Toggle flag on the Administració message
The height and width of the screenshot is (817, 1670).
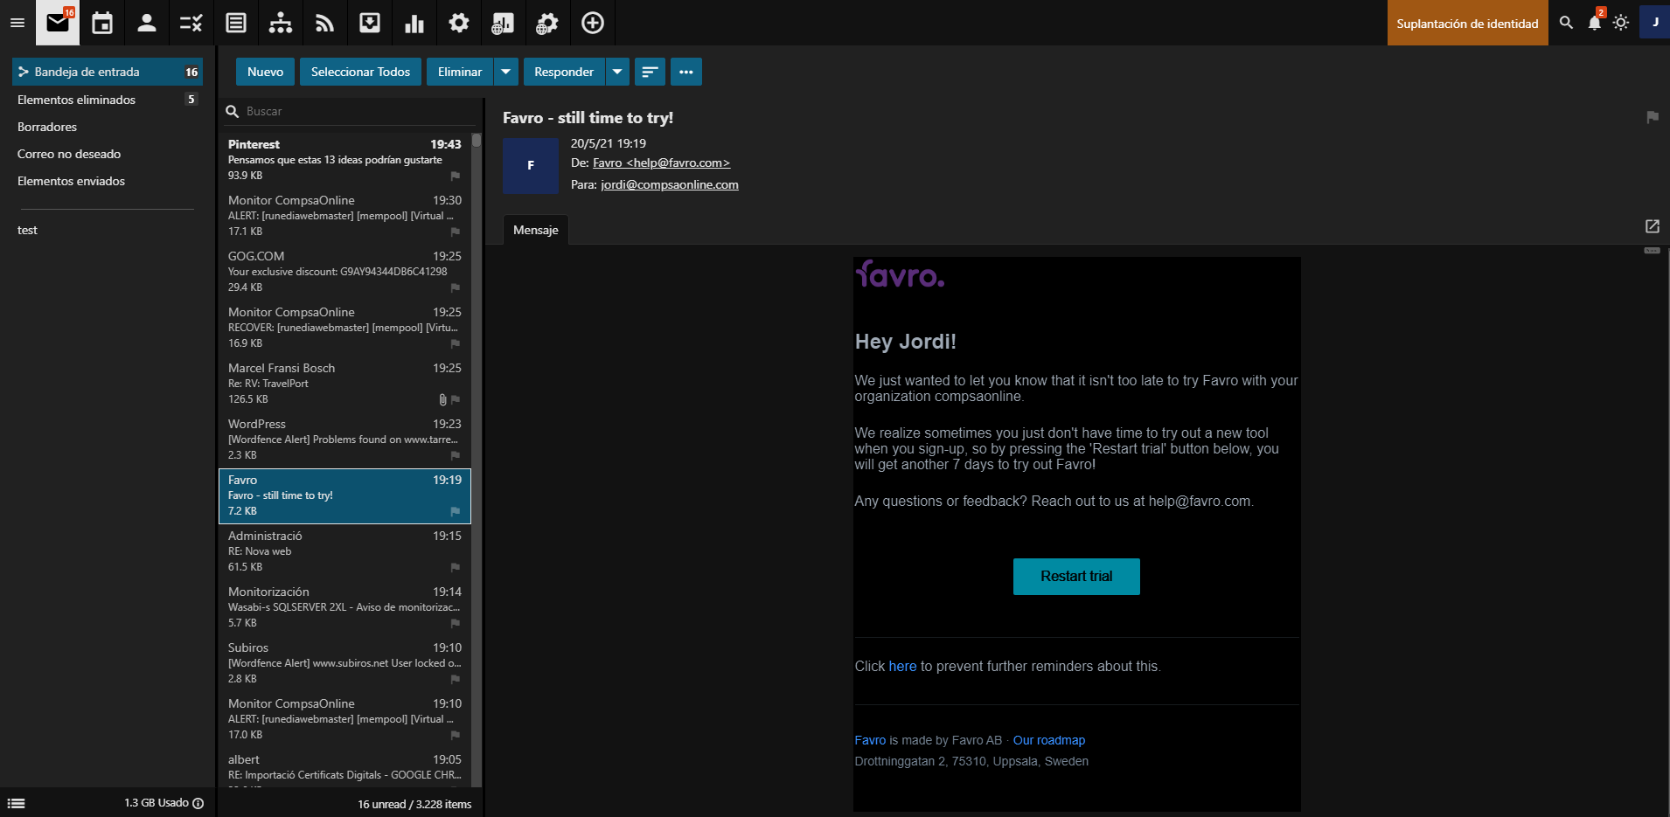[x=455, y=567]
